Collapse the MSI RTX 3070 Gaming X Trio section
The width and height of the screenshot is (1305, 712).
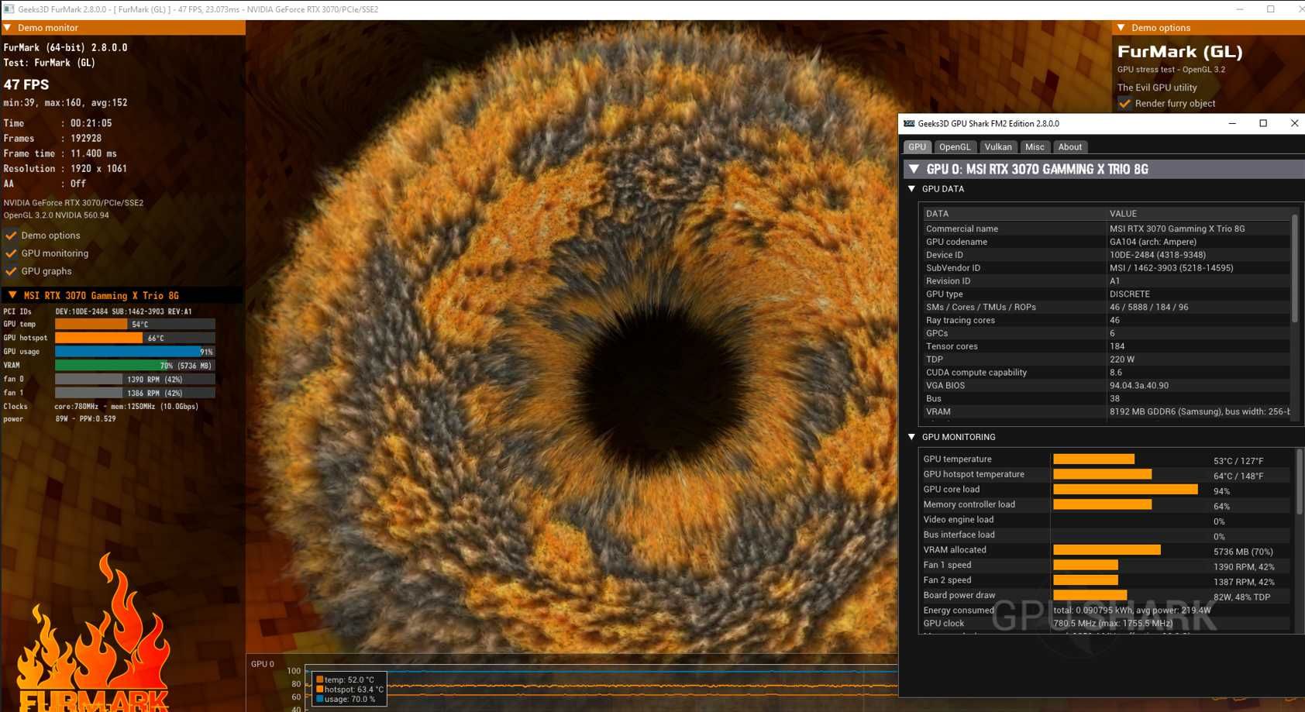point(12,295)
